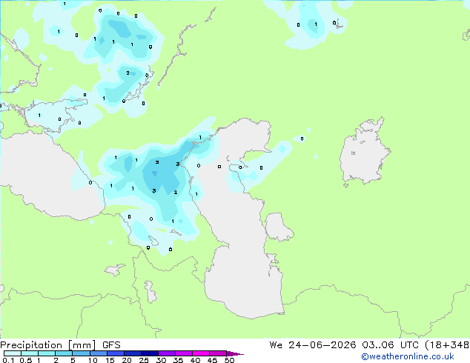Click the above-50 arrow tip of legend
This screenshot has height=363, width=470.
click(x=235, y=353)
